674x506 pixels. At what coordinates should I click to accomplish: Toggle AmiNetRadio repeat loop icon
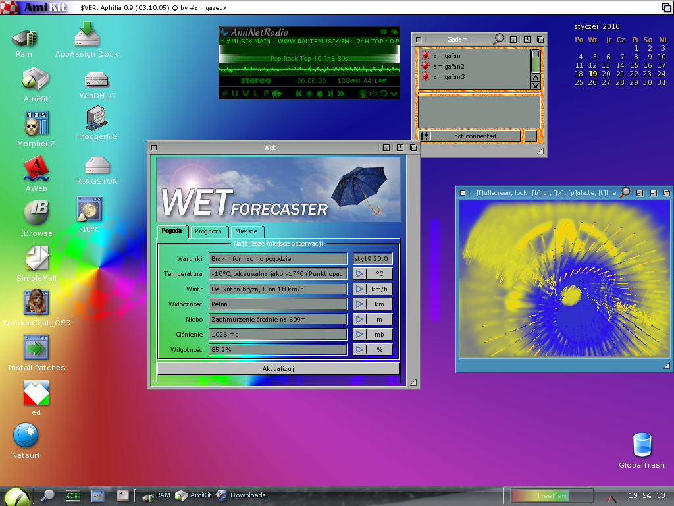click(384, 94)
